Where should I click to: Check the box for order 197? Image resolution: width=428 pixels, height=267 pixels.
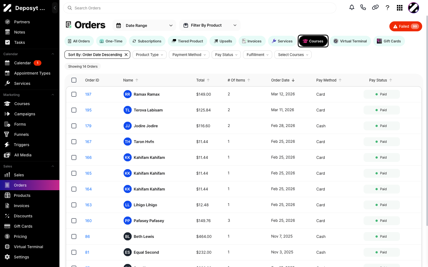[x=74, y=94]
